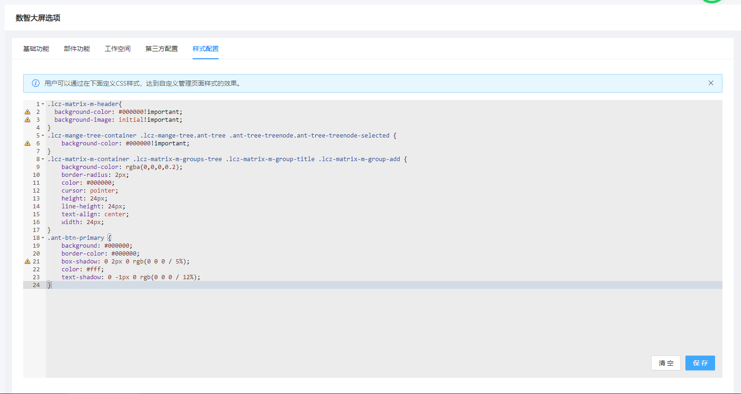This screenshot has height=394, width=741.
Task: Close the CSS style info banner
Action: click(710, 83)
